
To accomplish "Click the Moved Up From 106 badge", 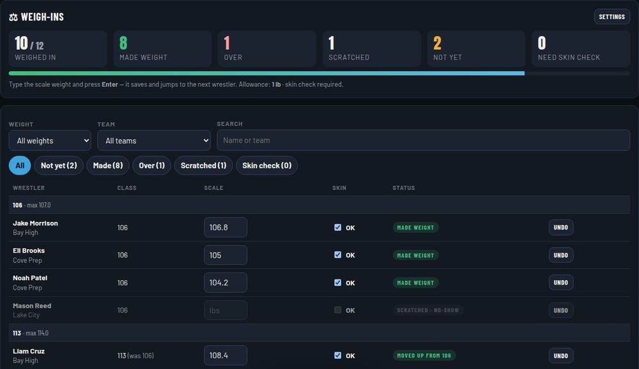I will (424, 356).
